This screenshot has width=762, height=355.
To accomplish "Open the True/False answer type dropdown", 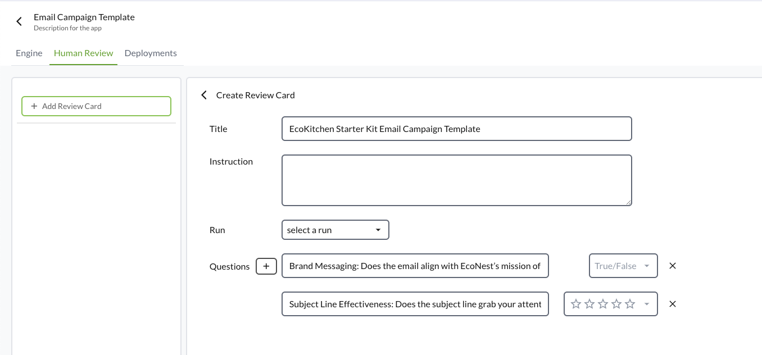I will pos(623,266).
